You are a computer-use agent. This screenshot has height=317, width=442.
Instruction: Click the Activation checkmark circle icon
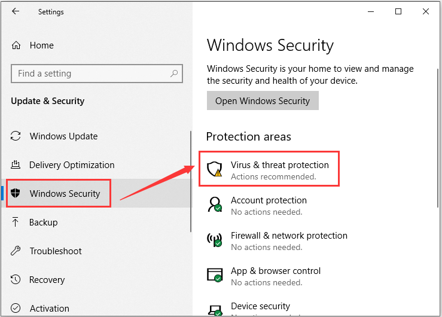point(16,308)
